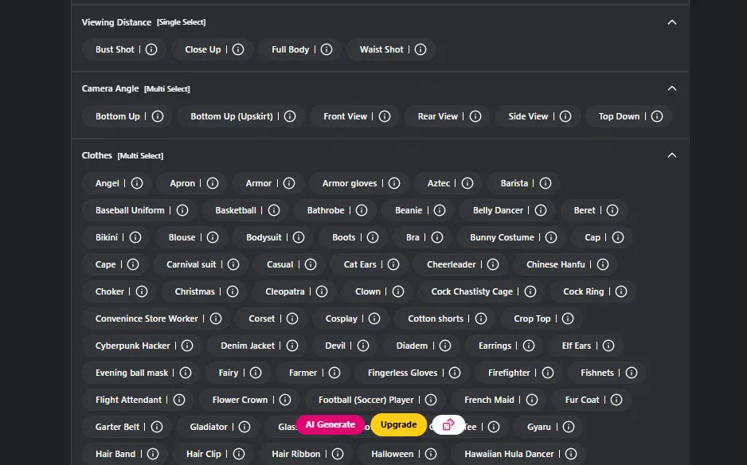Viewport: 747px width, 465px height.
Task: Click info icon next to Front View
Action: pyautogui.click(x=385, y=116)
